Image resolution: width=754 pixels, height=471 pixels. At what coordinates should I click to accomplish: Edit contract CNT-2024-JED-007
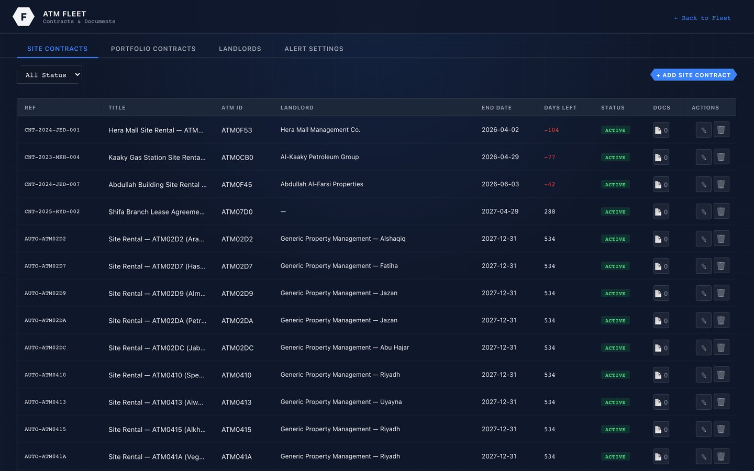[x=704, y=184]
